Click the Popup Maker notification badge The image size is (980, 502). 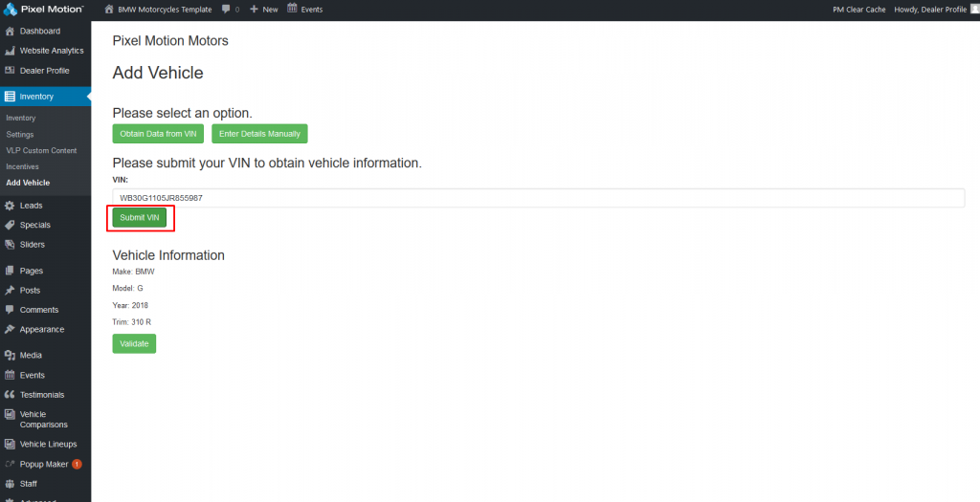click(x=77, y=464)
